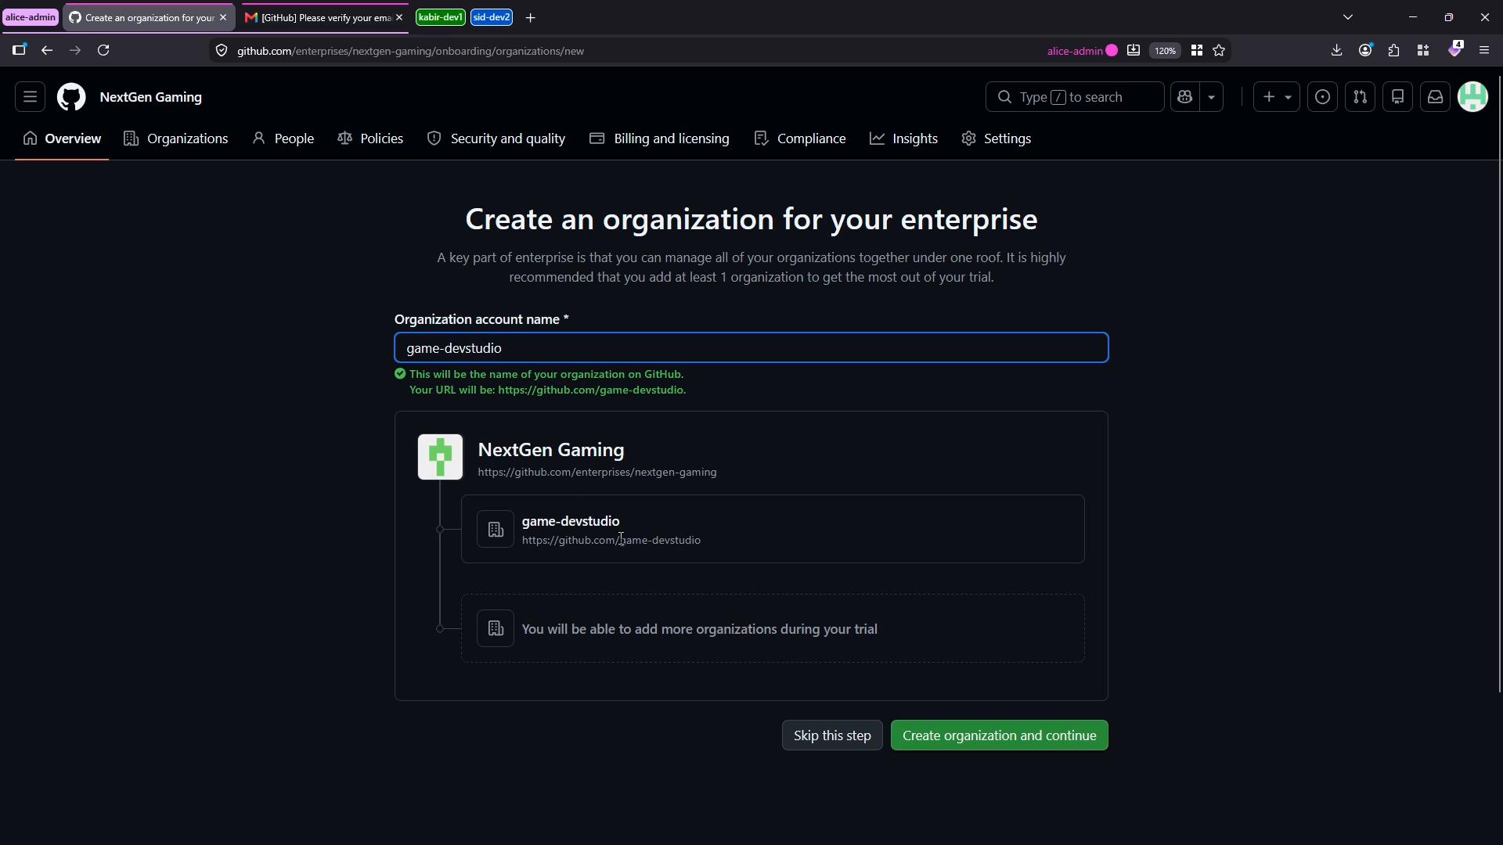Open the Issues icon in header
1503x845 pixels.
[1322, 97]
